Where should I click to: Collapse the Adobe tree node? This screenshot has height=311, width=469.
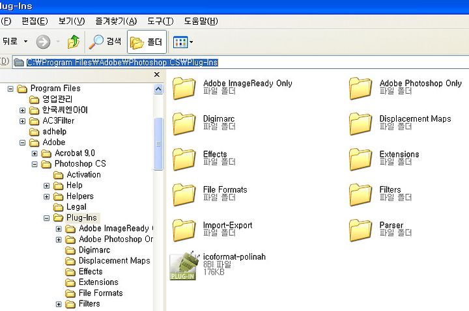(x=22, y=142)
